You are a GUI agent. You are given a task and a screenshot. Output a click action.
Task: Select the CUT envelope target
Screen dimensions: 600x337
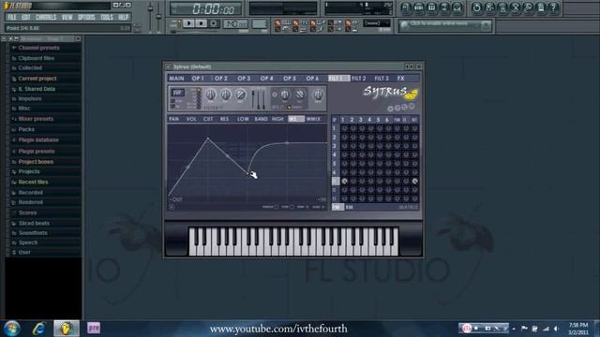(208, 119)
